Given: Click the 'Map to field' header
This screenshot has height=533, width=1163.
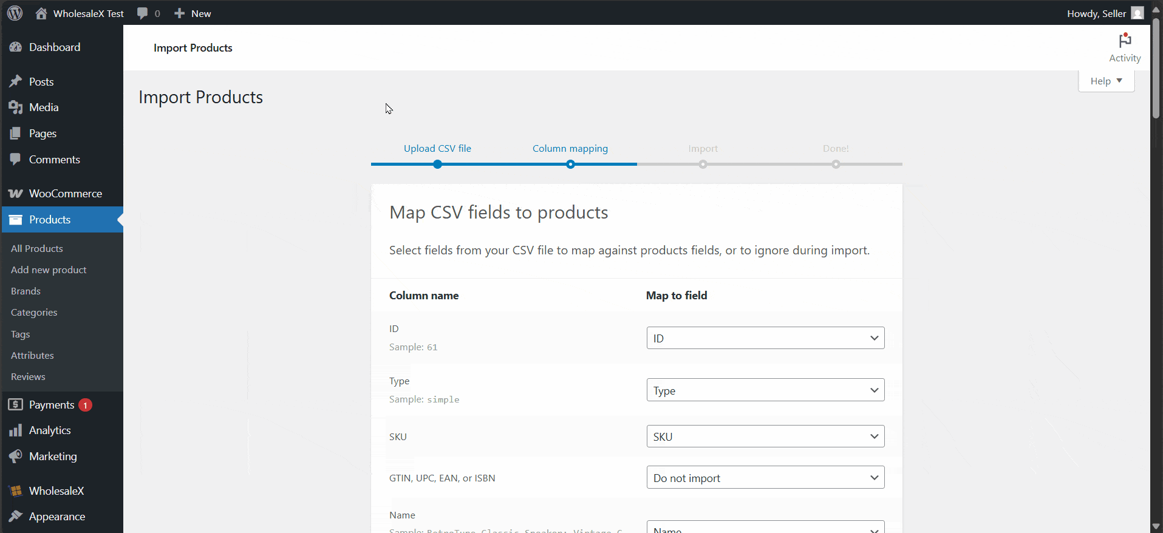Looking at the screenshot, I should [677, 296].
